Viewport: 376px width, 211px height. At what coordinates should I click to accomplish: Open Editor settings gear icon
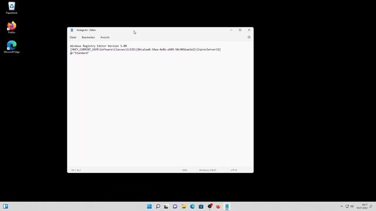pos(249,38)
